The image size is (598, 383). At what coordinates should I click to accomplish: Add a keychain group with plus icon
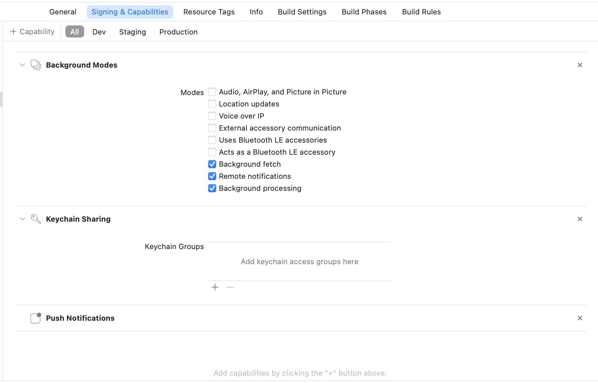click(215, 287)
